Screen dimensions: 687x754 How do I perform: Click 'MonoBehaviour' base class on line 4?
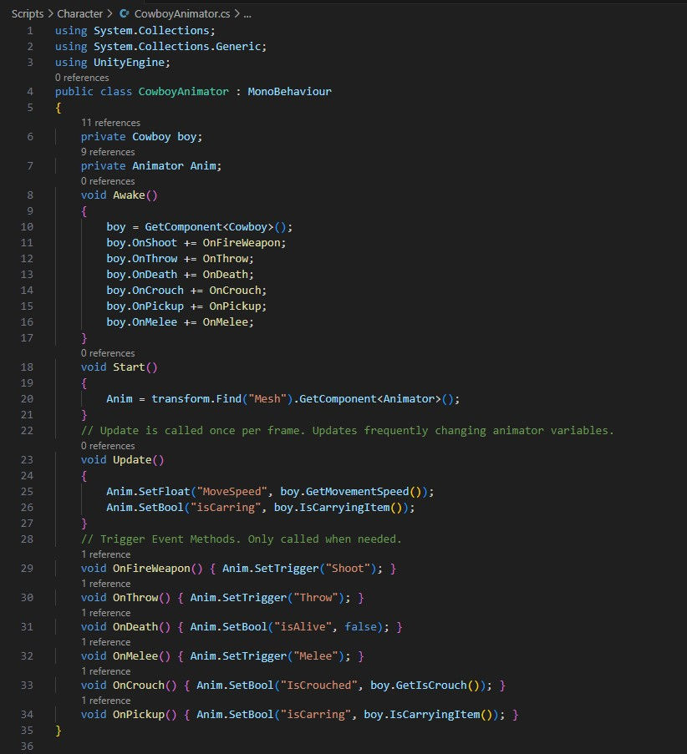[x=290, y=92]
